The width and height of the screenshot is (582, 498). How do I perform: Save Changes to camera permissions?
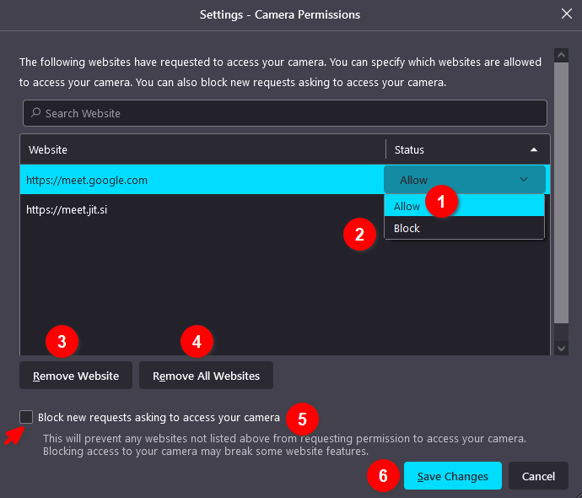point(452,476)
